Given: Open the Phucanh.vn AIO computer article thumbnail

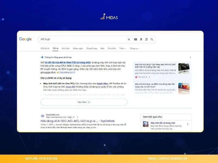Looking at the screenshot, I should [184, 69].
